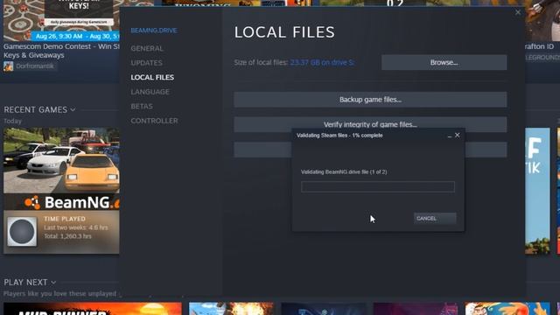Screen dimensions: 560x315
Task: Click the validation progress bar
Action: [378, 186]
